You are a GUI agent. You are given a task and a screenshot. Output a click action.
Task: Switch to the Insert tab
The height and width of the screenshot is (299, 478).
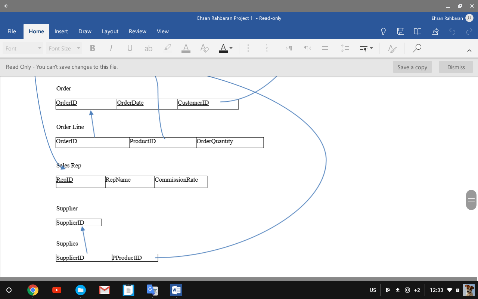(61, 31)
